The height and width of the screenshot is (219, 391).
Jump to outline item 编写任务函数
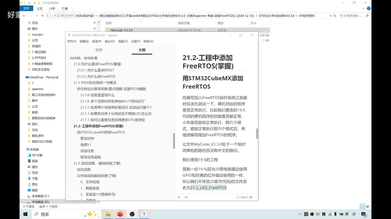click(90, 157)
